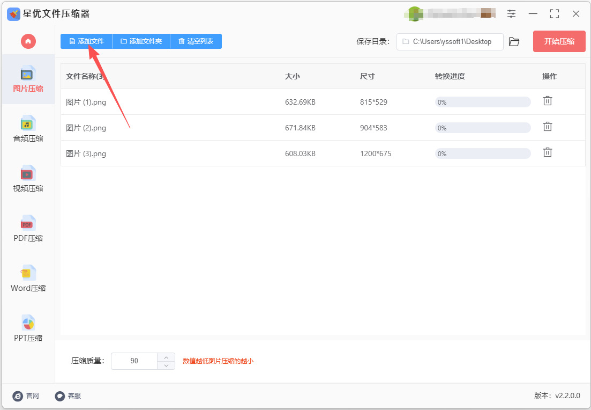Go to the home page icon
The height and width of the screenshot is (410, 591).
[28, 41]
